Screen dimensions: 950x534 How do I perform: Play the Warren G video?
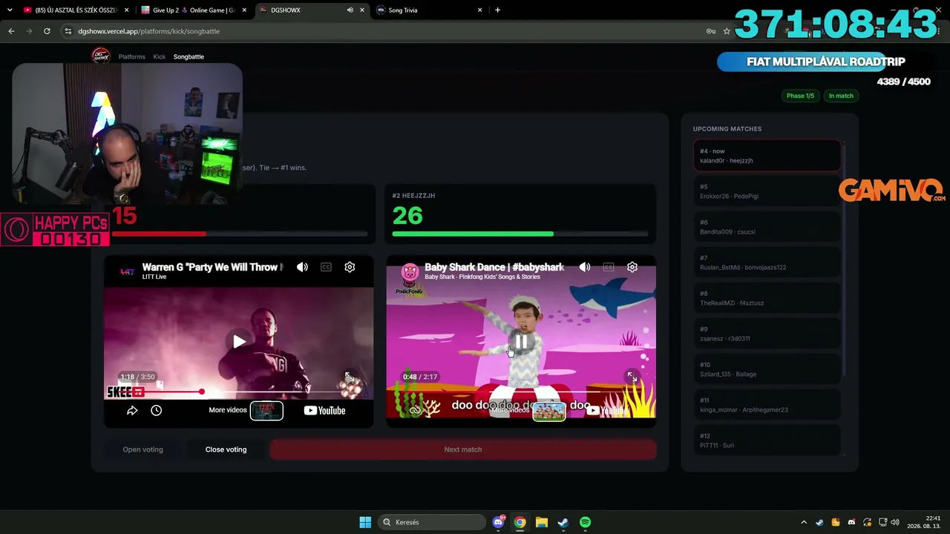(x=239, y=342)
